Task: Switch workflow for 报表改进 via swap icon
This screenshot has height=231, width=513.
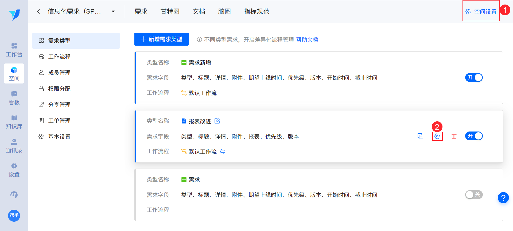Action: tap(223, 152)
